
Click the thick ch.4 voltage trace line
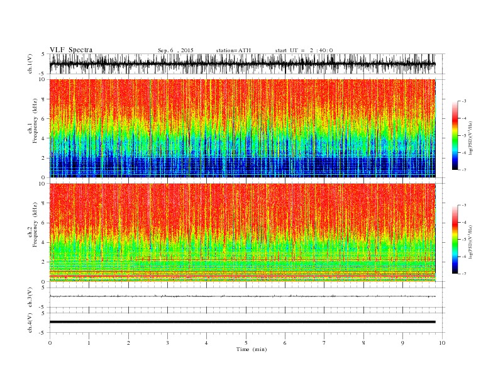pyautogui.click(x=242, y=322)
